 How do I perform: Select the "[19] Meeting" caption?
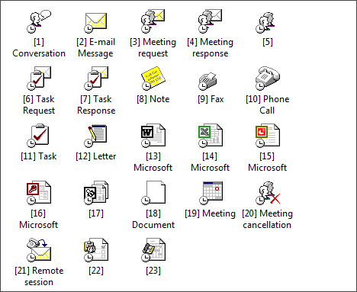[x=211, y=213]
